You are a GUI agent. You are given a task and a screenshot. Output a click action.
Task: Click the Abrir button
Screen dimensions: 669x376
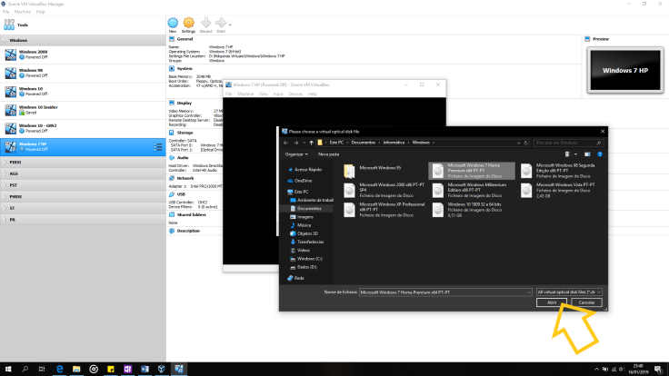(x=553, y=302)
